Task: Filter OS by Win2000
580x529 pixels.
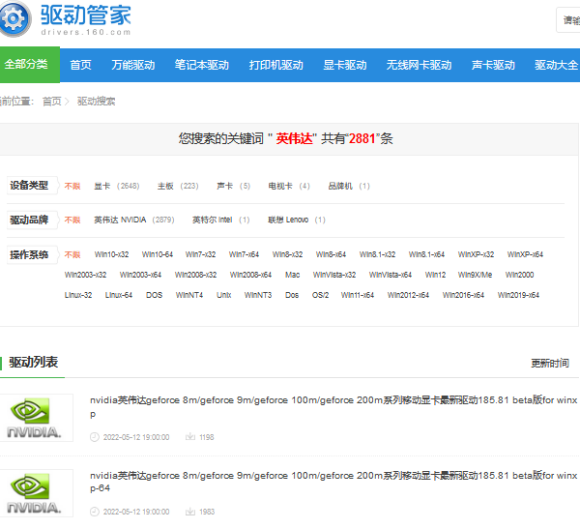Action: point(519,275)
